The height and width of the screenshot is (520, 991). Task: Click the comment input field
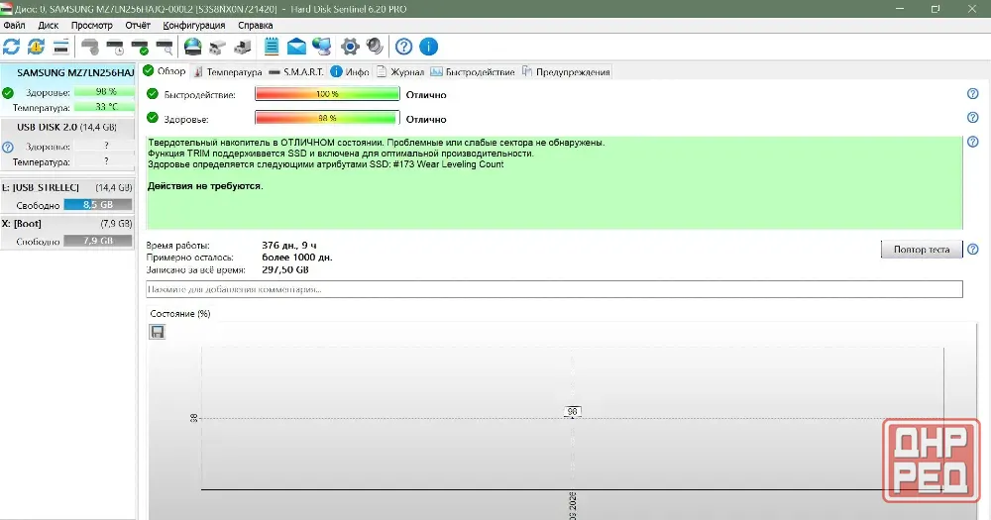(x=554, y=289)
